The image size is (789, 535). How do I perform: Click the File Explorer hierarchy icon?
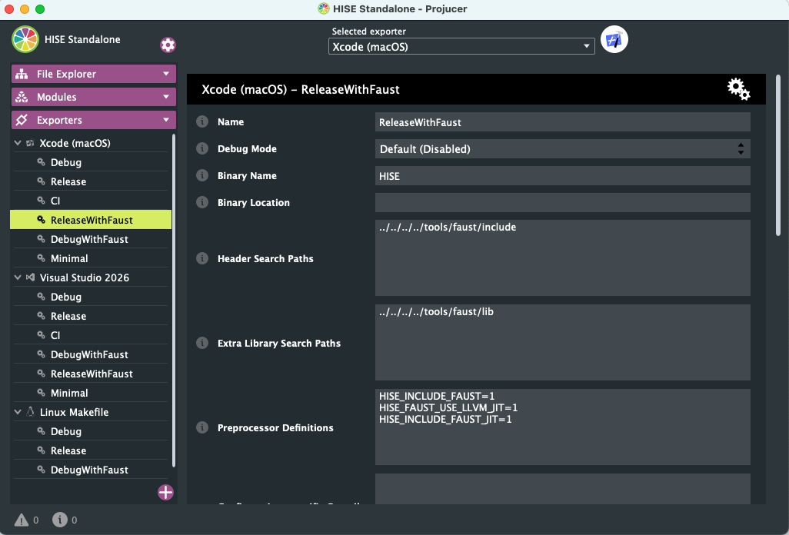22,74
